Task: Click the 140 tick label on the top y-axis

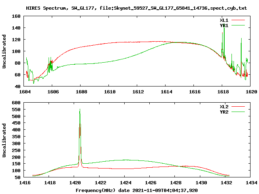Action: tap(16, 28)
